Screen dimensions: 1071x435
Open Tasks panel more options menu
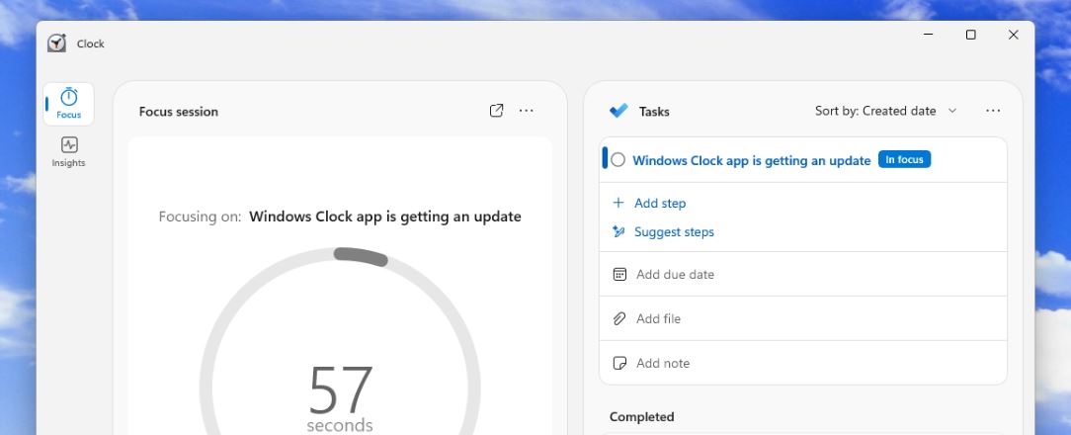[x=993, y=111]
